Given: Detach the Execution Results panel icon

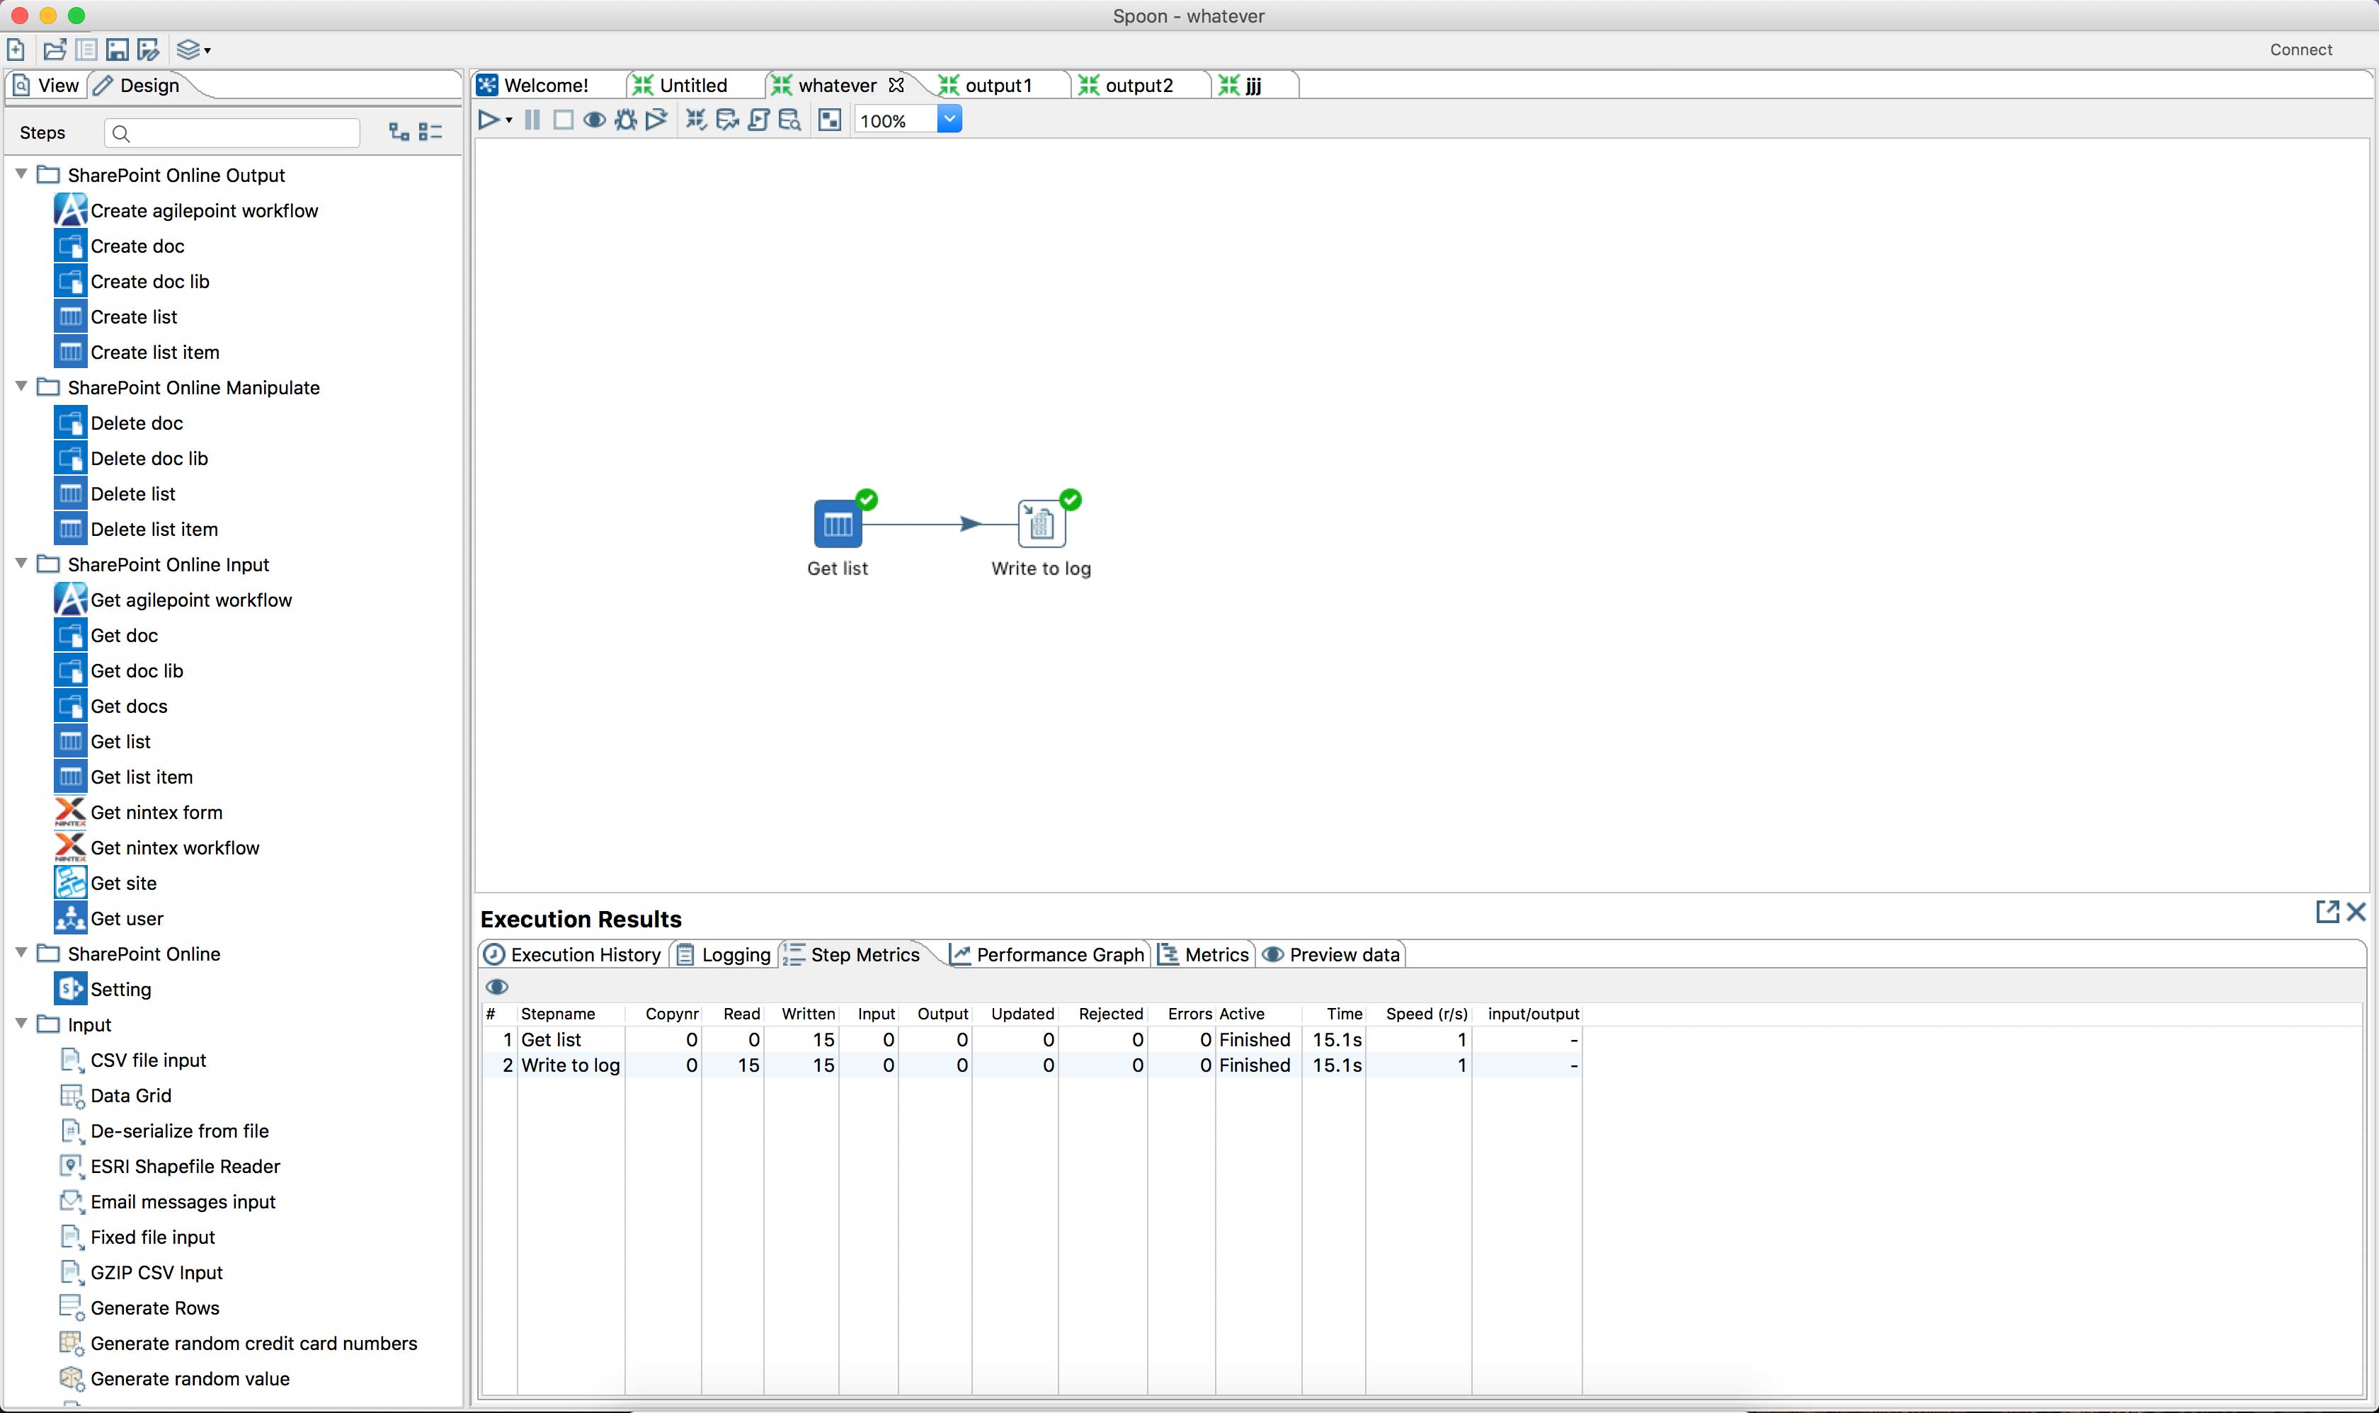Looking at the screenshot, I should (2327, 913).
